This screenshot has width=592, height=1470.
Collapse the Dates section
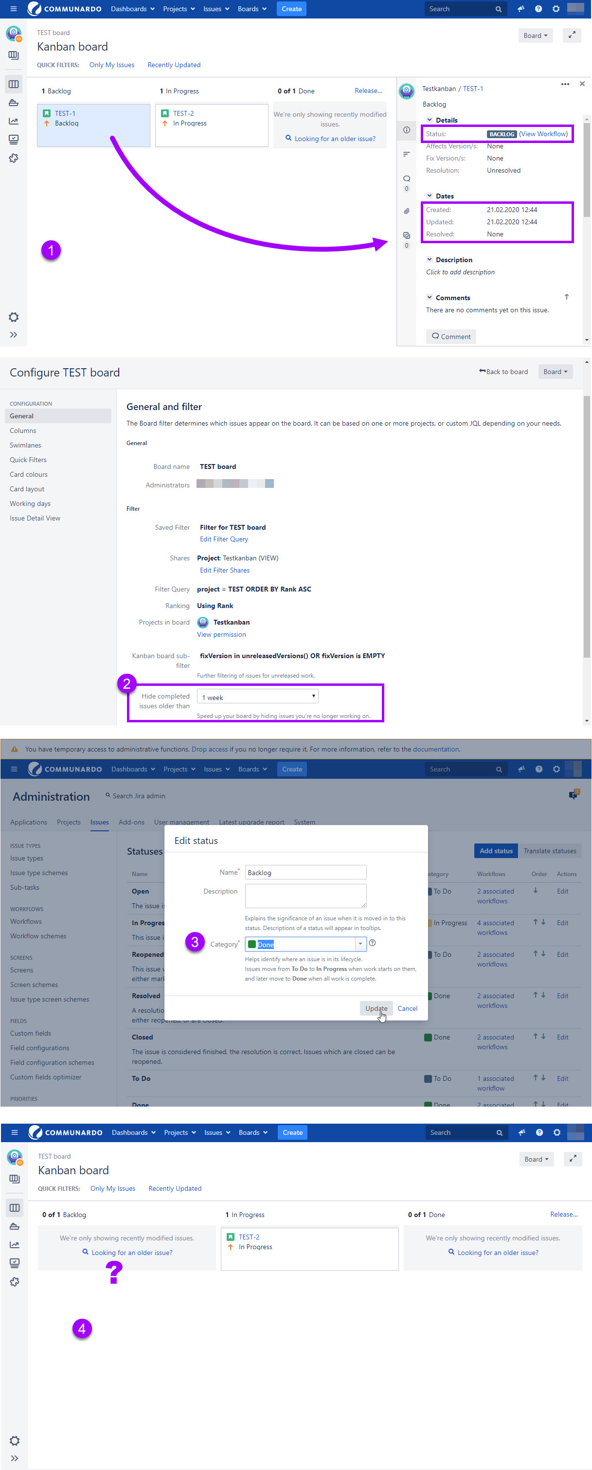(x=430, y=196)
